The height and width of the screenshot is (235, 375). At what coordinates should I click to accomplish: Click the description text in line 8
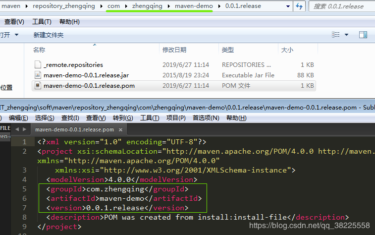click(x=195, y=217)
